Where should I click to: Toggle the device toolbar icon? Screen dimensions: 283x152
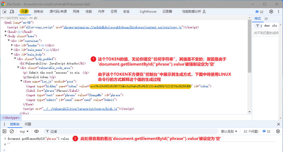tap(12, 12)
